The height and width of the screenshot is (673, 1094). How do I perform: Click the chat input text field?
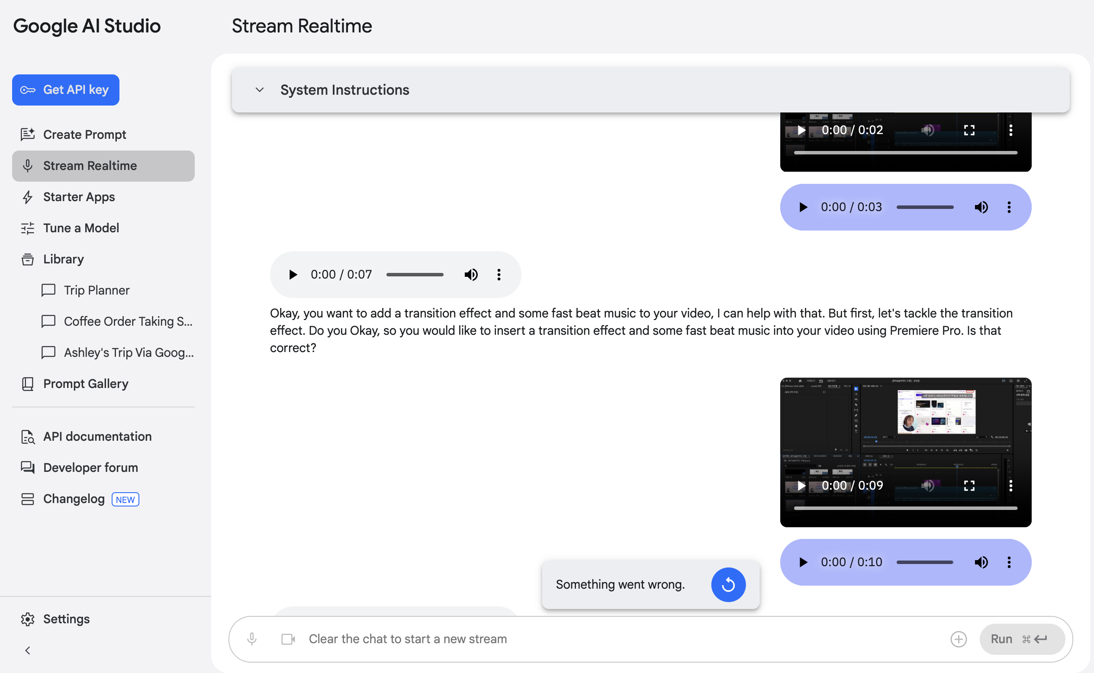click(x=623, y=639)
